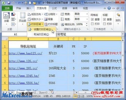Image resolution: width=126 pixels, height=100 pixels.
Task: Open the Height (高度) combo box
Action: (81, 19)
